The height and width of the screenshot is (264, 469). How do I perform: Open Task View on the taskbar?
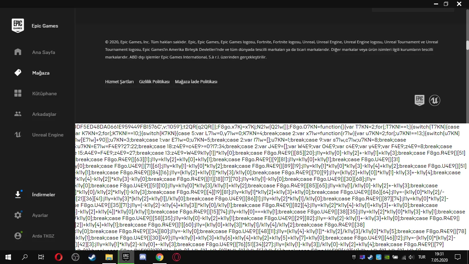pyautogui.click(x=41, y=257)
